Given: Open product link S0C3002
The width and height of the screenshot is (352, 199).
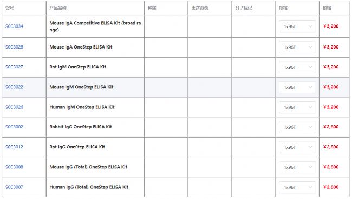Looking at the screenshot, I should coord(14,127).
